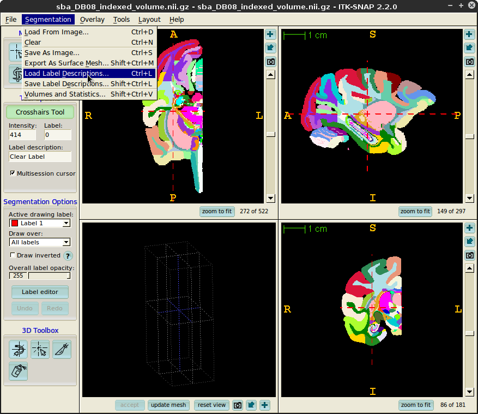Select the 3D trackball rotation tool

[18, 349]
